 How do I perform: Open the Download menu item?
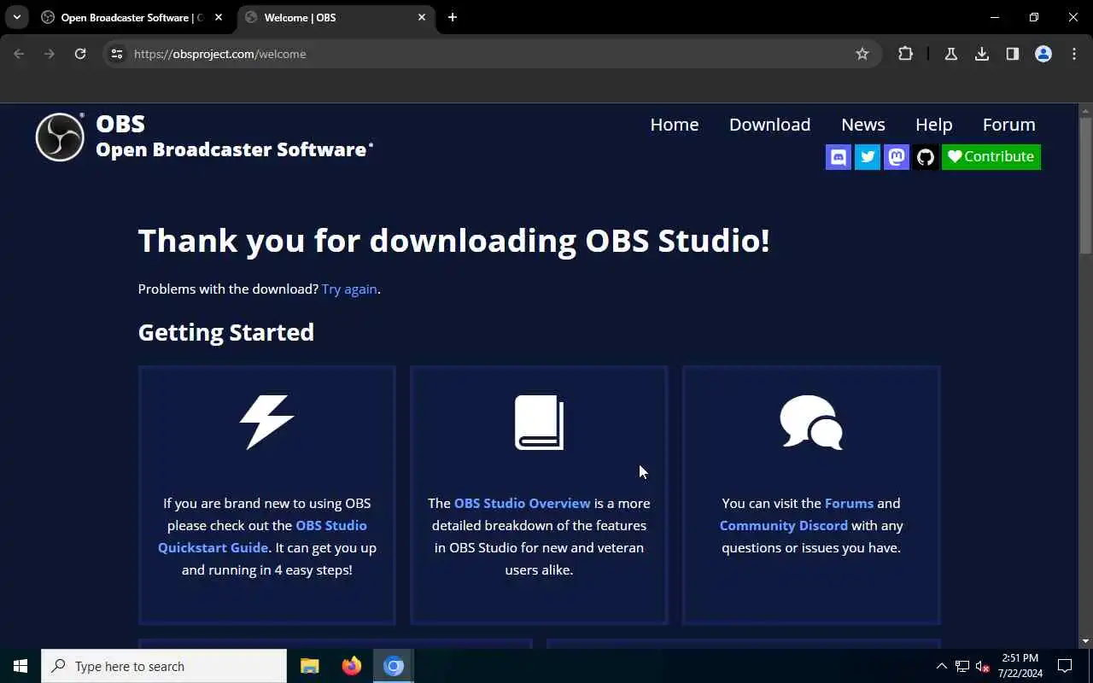pos(769,125)
